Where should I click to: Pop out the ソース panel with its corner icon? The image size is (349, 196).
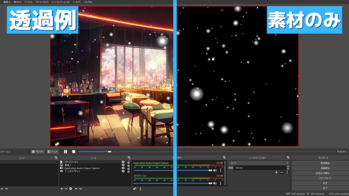tap(129, 158)
